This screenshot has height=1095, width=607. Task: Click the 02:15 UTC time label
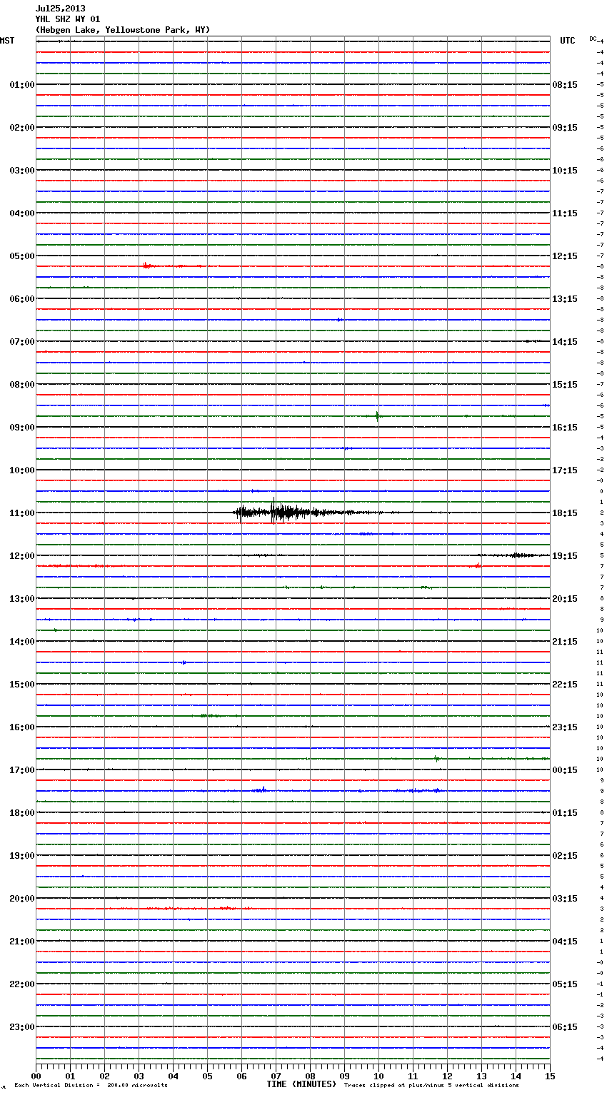[565, 856]
